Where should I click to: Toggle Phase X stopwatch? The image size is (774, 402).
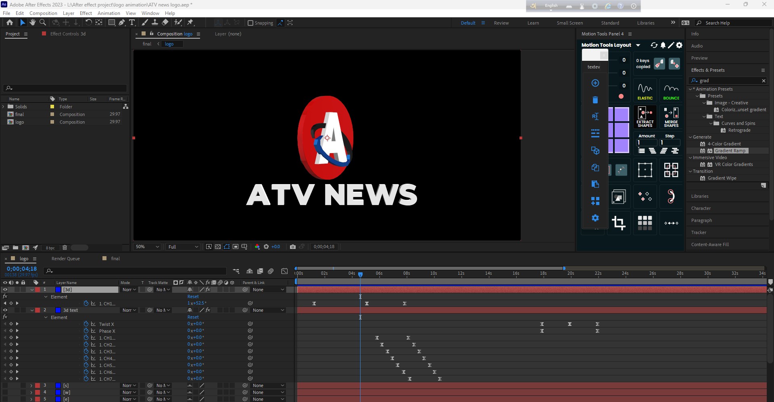[86, 331]
